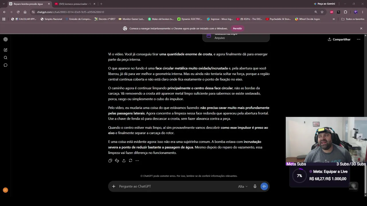Open the GC user profile avatar
367x206 pixels.
point(5,190)
